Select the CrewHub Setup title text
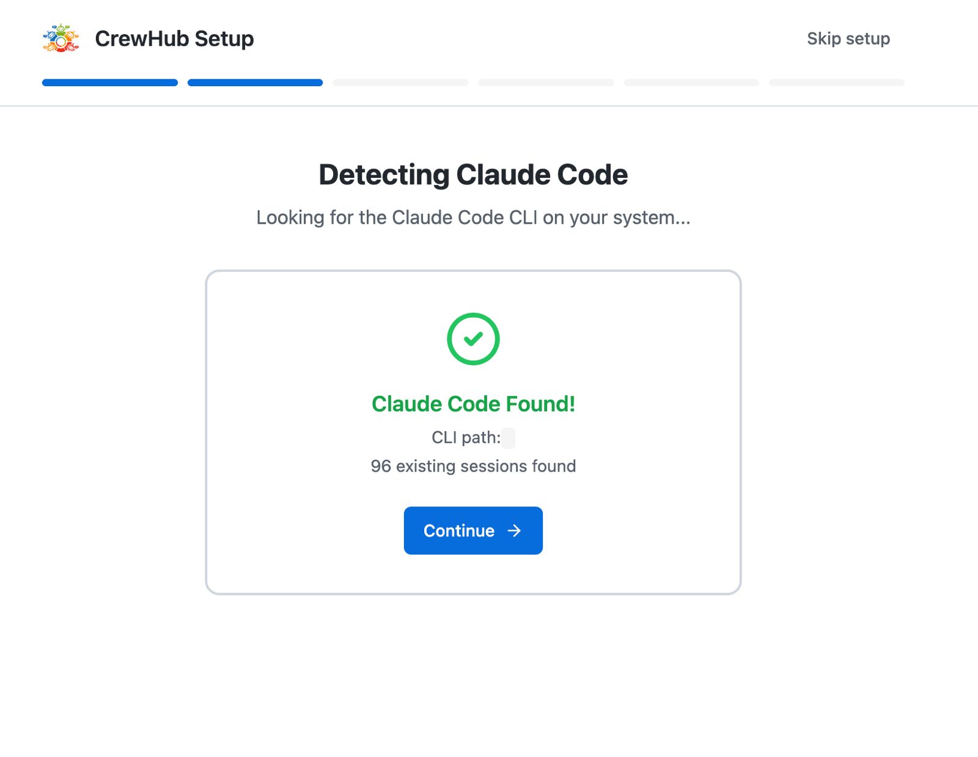This screenshot has width=978, height=757. (174, 38)
